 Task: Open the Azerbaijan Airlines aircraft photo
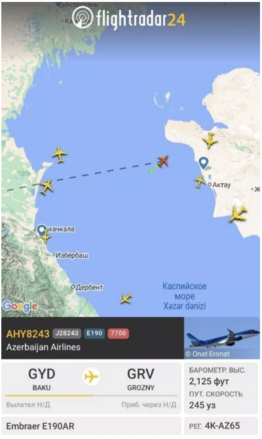point(222,338)
